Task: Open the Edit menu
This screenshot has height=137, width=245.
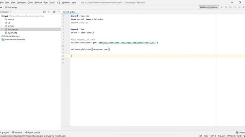Action: pyautogui.click(x=7, y=3)
